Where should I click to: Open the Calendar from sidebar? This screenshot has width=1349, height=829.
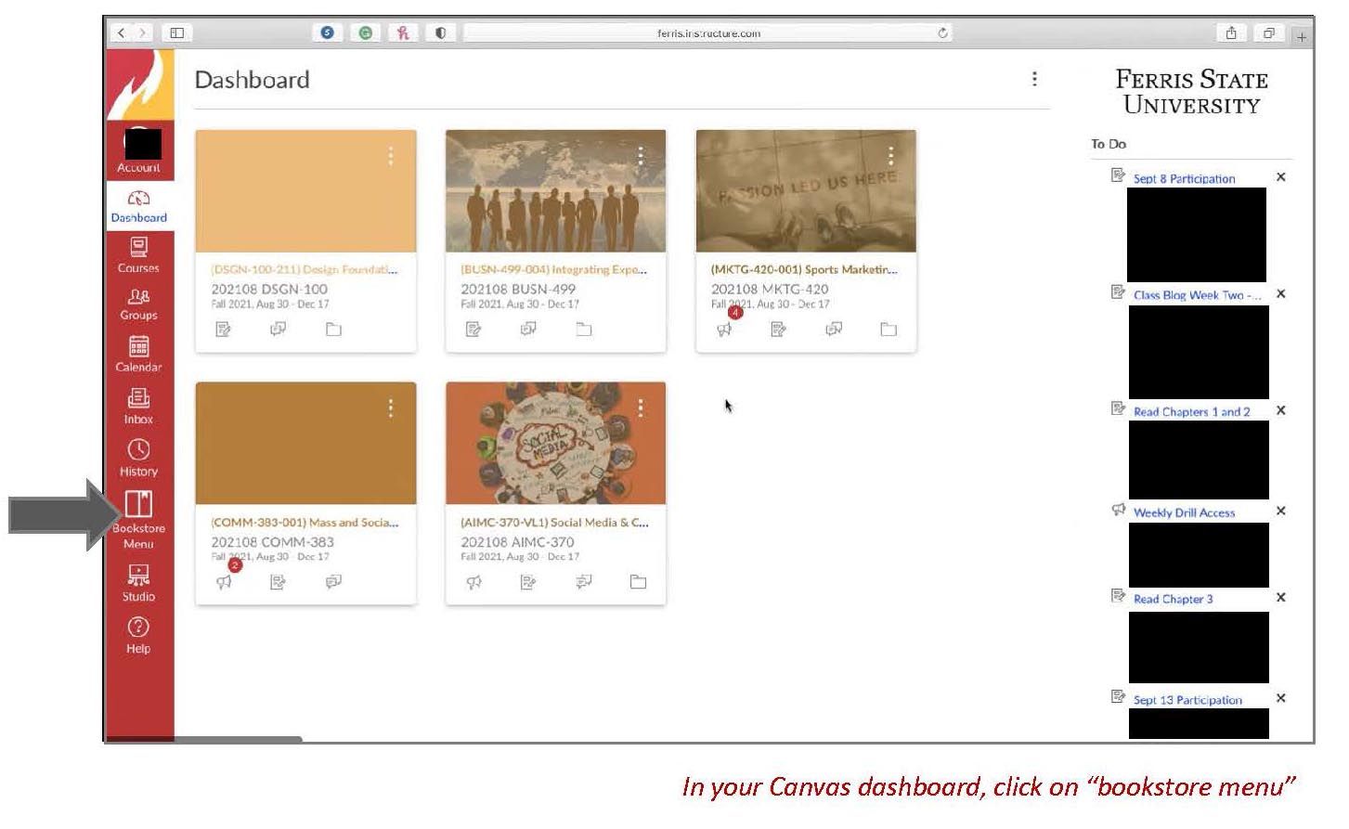point(138,354)
